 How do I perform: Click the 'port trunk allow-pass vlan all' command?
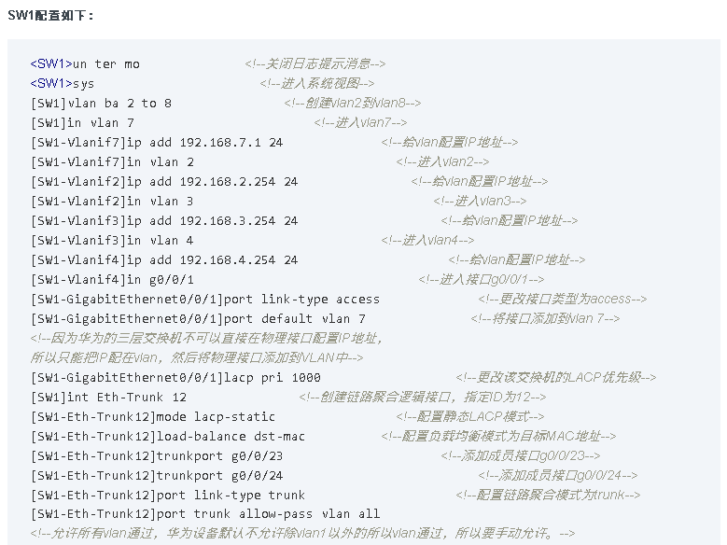268,513
